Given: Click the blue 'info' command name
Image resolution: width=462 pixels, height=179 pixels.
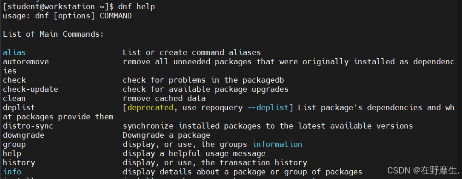Looking at the screenshot, I should click(x=12, y=172).
